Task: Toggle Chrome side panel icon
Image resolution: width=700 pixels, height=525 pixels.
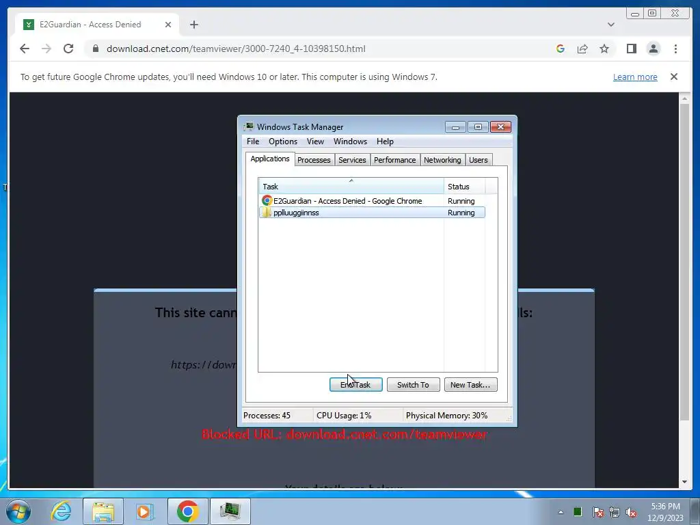Action: click(631, 49)
